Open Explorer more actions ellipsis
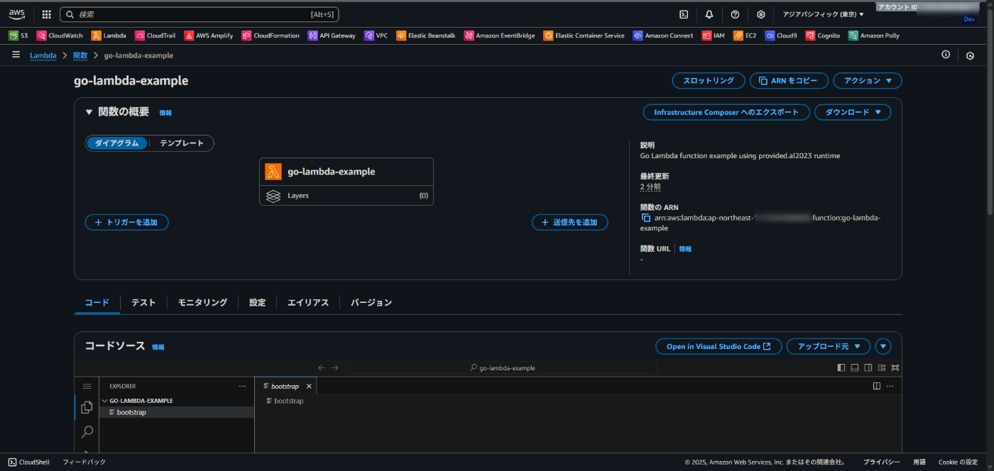The image size is (994, 471). [x=242, y=387]
